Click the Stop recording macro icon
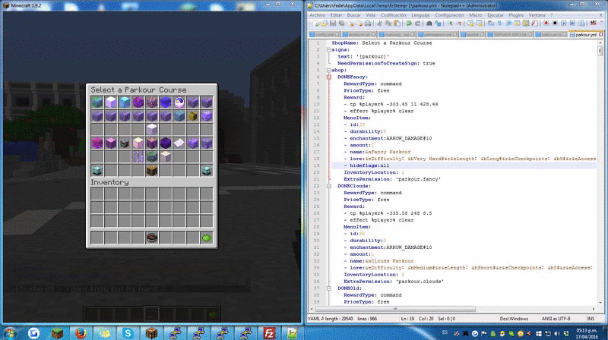 tap(555, 24)
